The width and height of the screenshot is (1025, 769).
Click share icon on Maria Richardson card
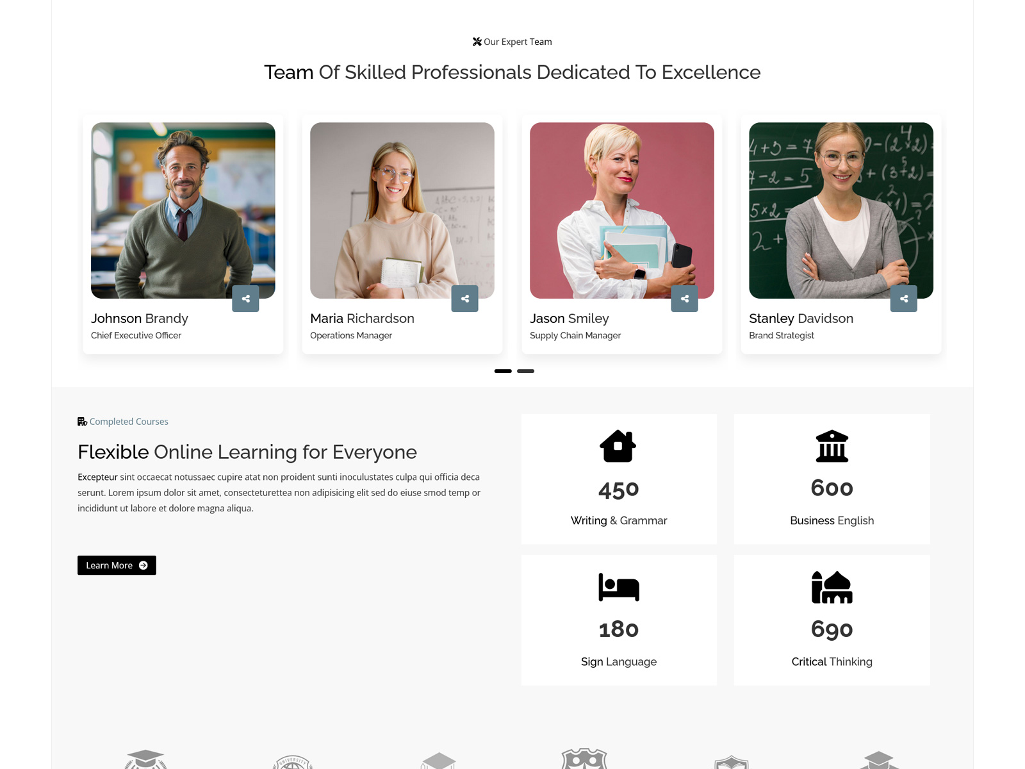(x=465, y=299)
